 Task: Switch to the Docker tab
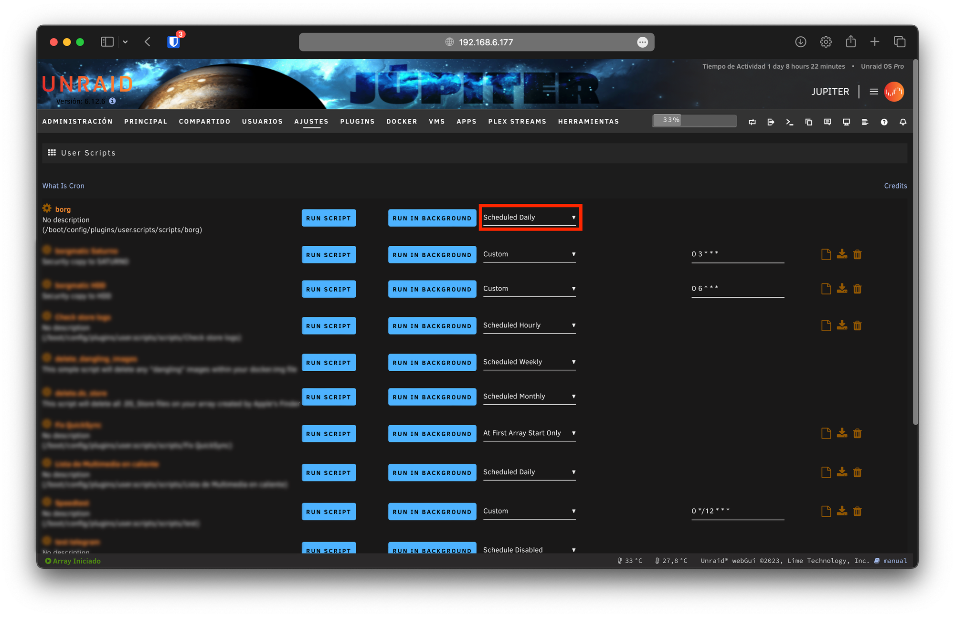pyautogui.click(x=402, y=122)
